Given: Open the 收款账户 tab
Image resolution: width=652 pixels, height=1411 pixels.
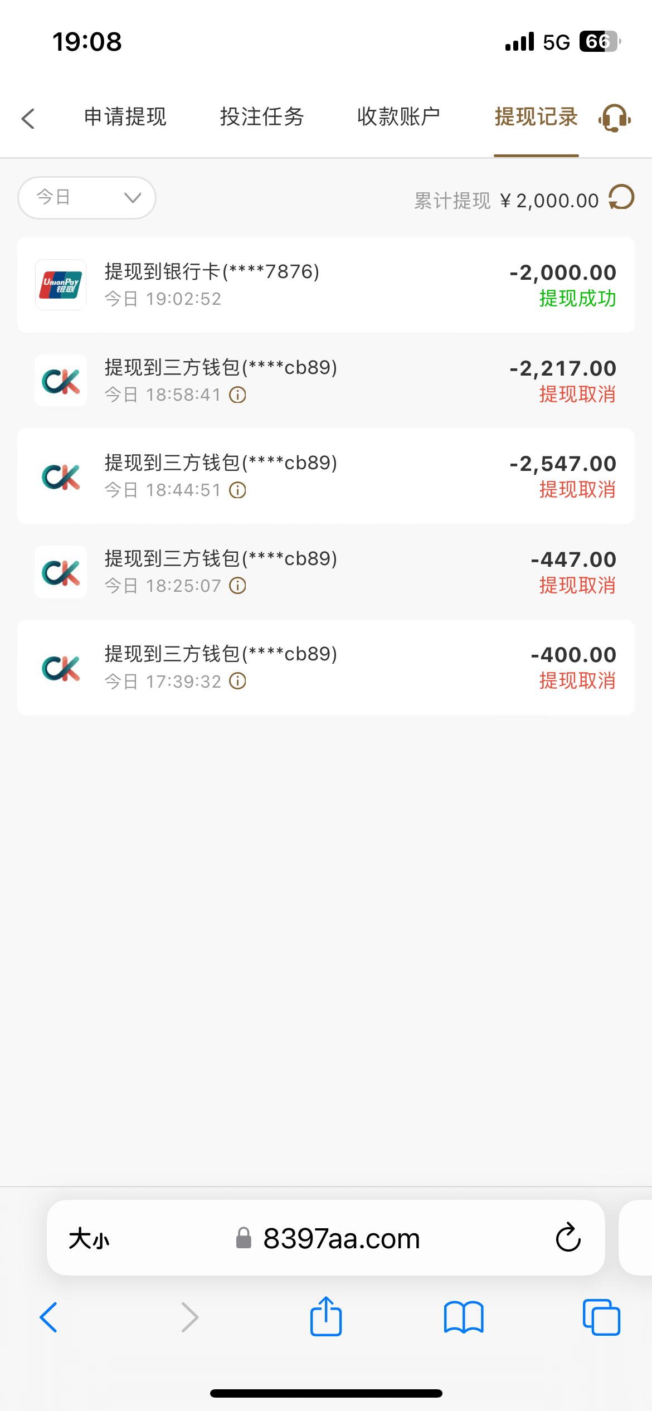Looking at the screenshot, I should (x=398, y=117).
